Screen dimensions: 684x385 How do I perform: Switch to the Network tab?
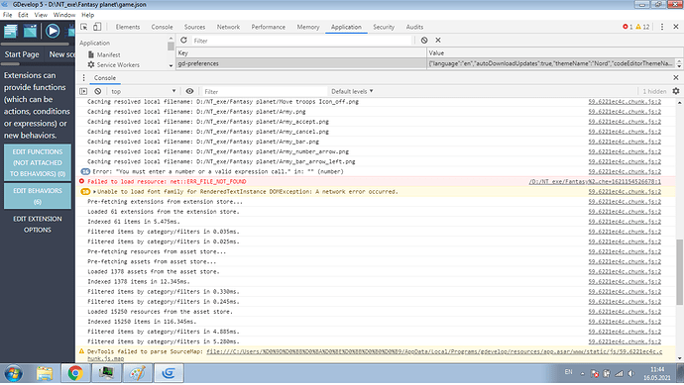(x=228, y=27)
